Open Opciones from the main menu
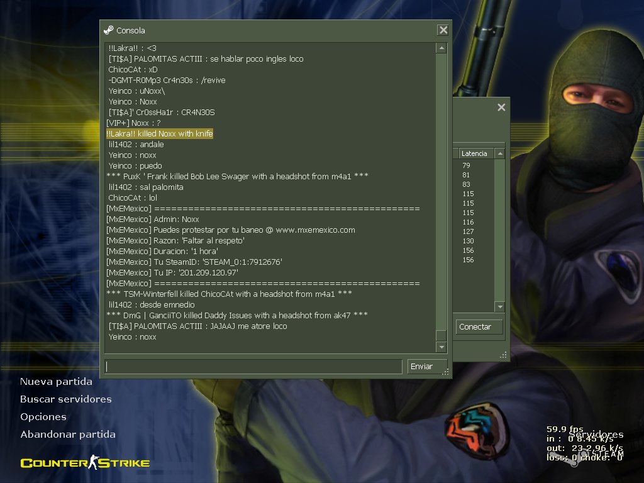 [x=43, y=417]
